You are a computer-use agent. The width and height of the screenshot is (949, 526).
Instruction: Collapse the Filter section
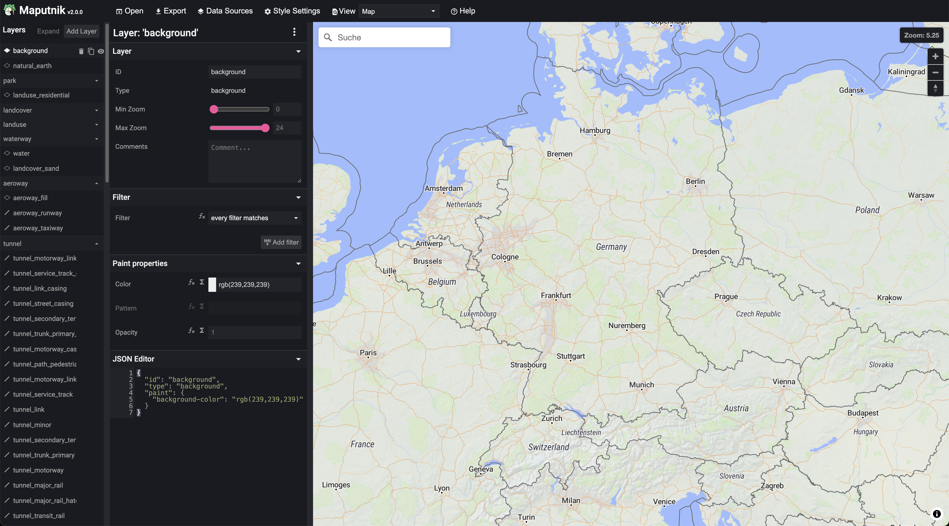(x=298, y=197)
